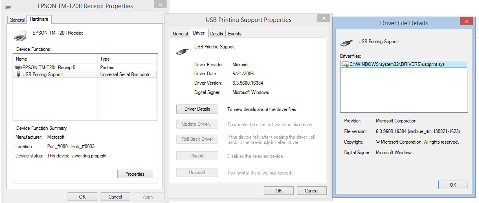Click the Digital Signer value in Driver tab
The height and width of the screenshot is (203, 479).
coord(251,92)
